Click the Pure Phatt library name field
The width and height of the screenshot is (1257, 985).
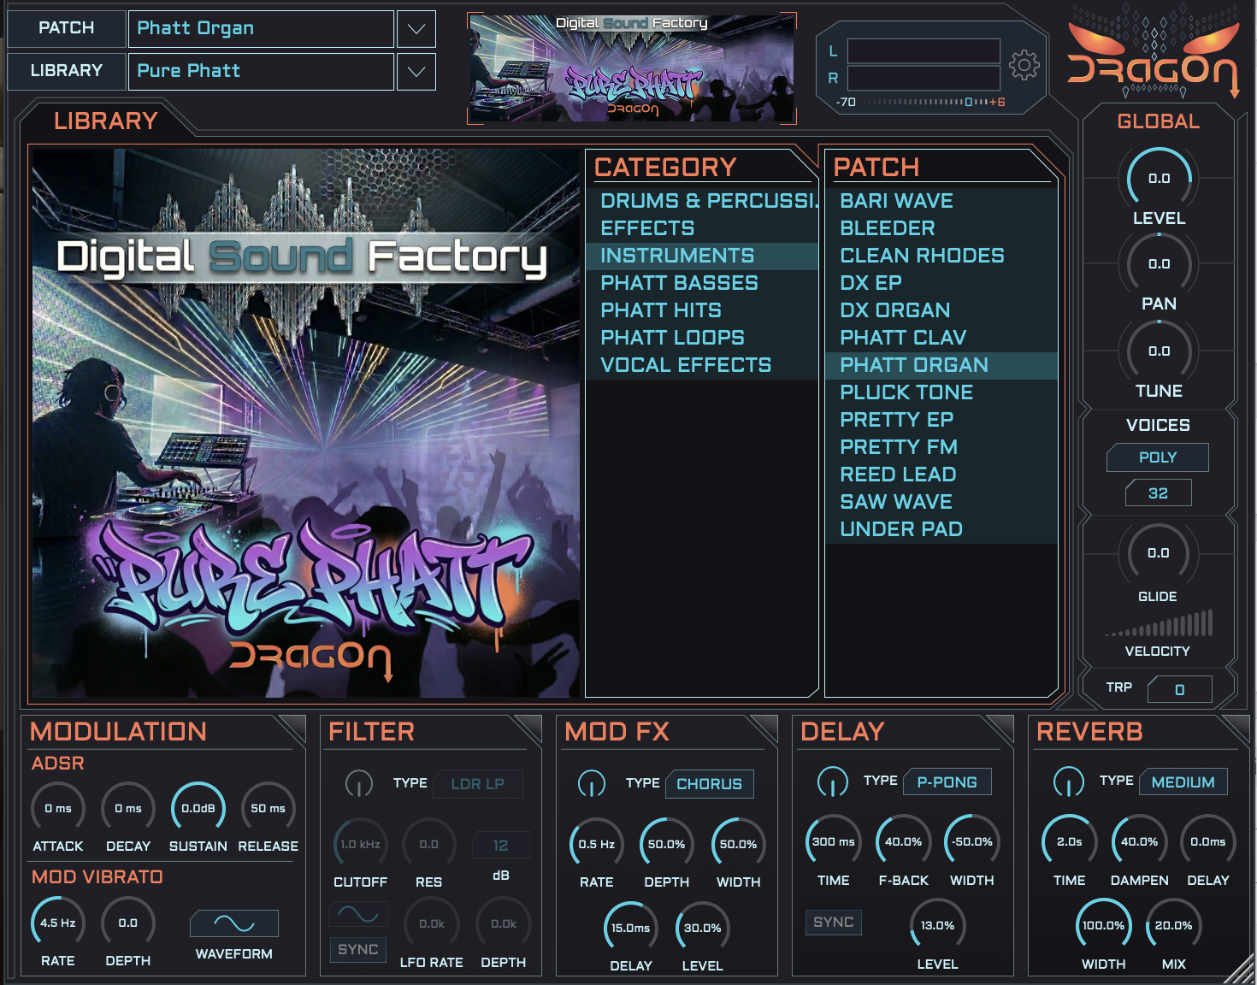pyautogui.click(x=261, y=72)
